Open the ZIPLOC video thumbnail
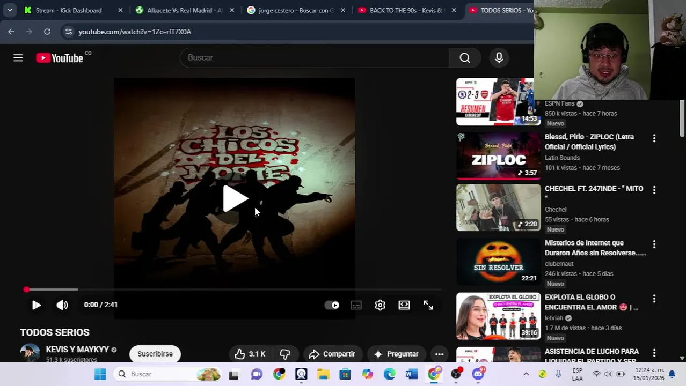Image resolution: width=686 pixels, height=386 pixels. [499, 155]
